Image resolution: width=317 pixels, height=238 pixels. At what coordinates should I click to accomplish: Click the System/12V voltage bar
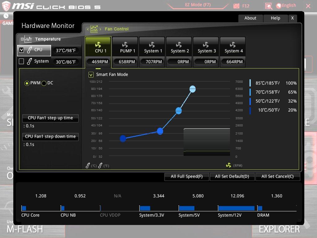coord(236,208)
